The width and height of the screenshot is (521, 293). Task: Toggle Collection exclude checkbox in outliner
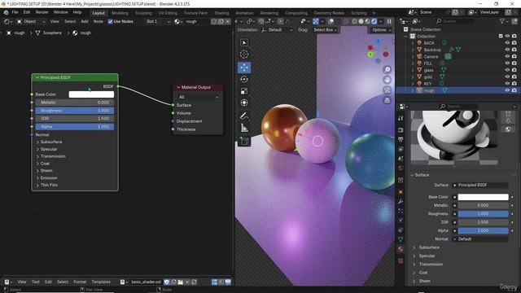click(501, 36)
